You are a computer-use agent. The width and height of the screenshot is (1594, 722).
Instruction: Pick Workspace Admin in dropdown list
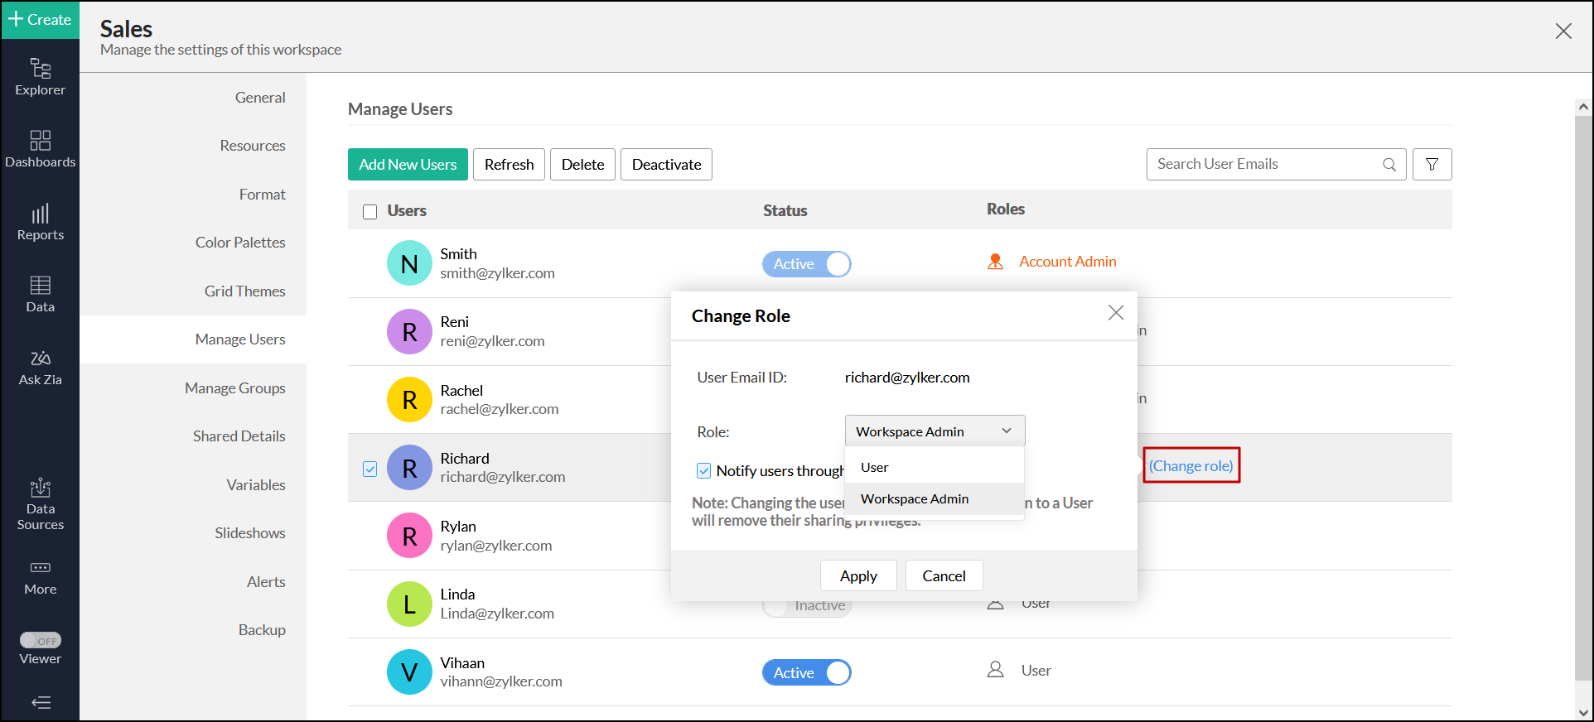915,499
